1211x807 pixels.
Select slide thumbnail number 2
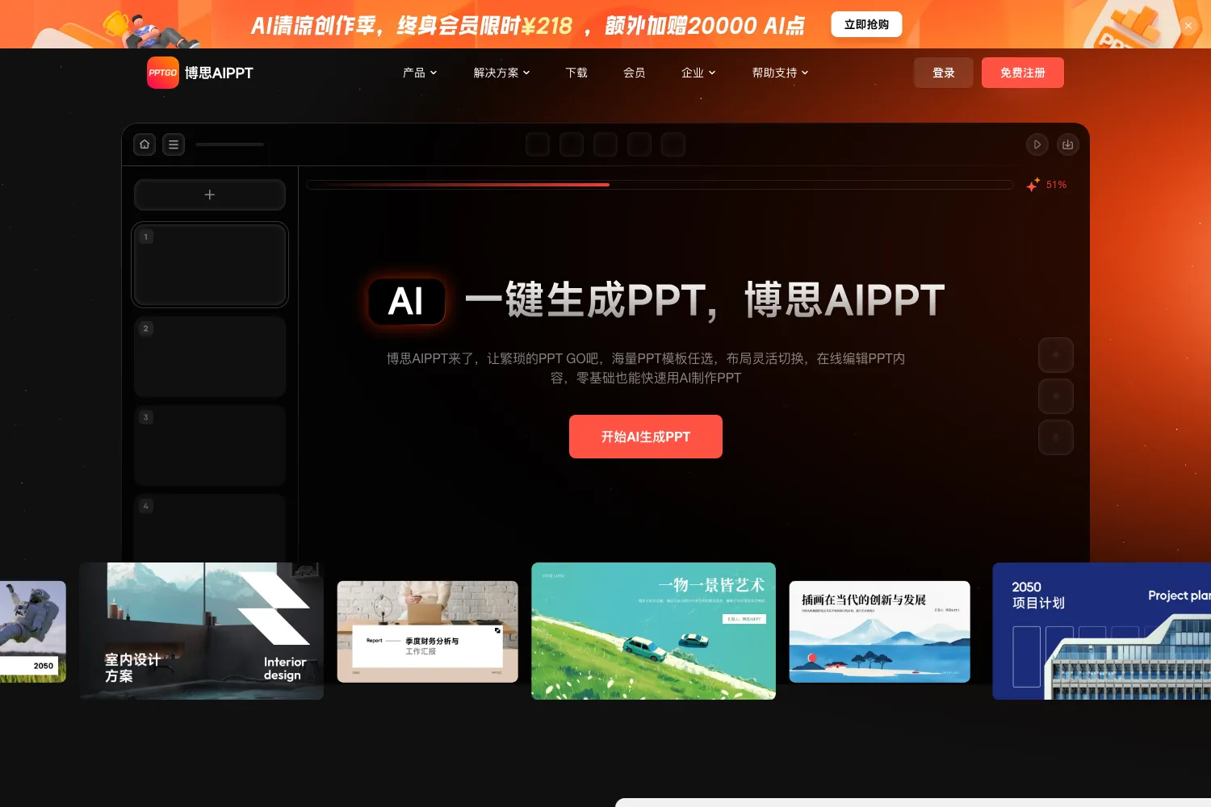[210, 356]
